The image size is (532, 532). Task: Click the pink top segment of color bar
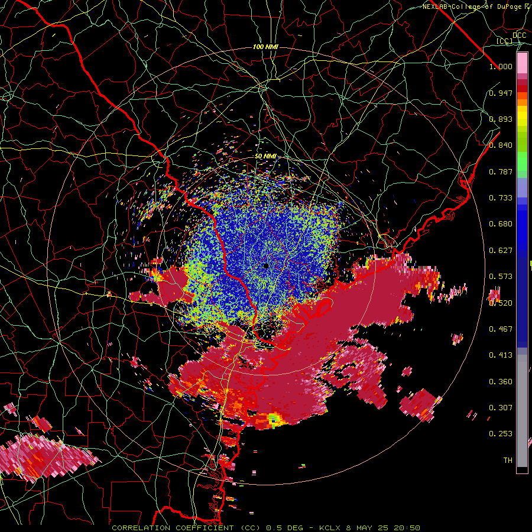coord(522,63)
